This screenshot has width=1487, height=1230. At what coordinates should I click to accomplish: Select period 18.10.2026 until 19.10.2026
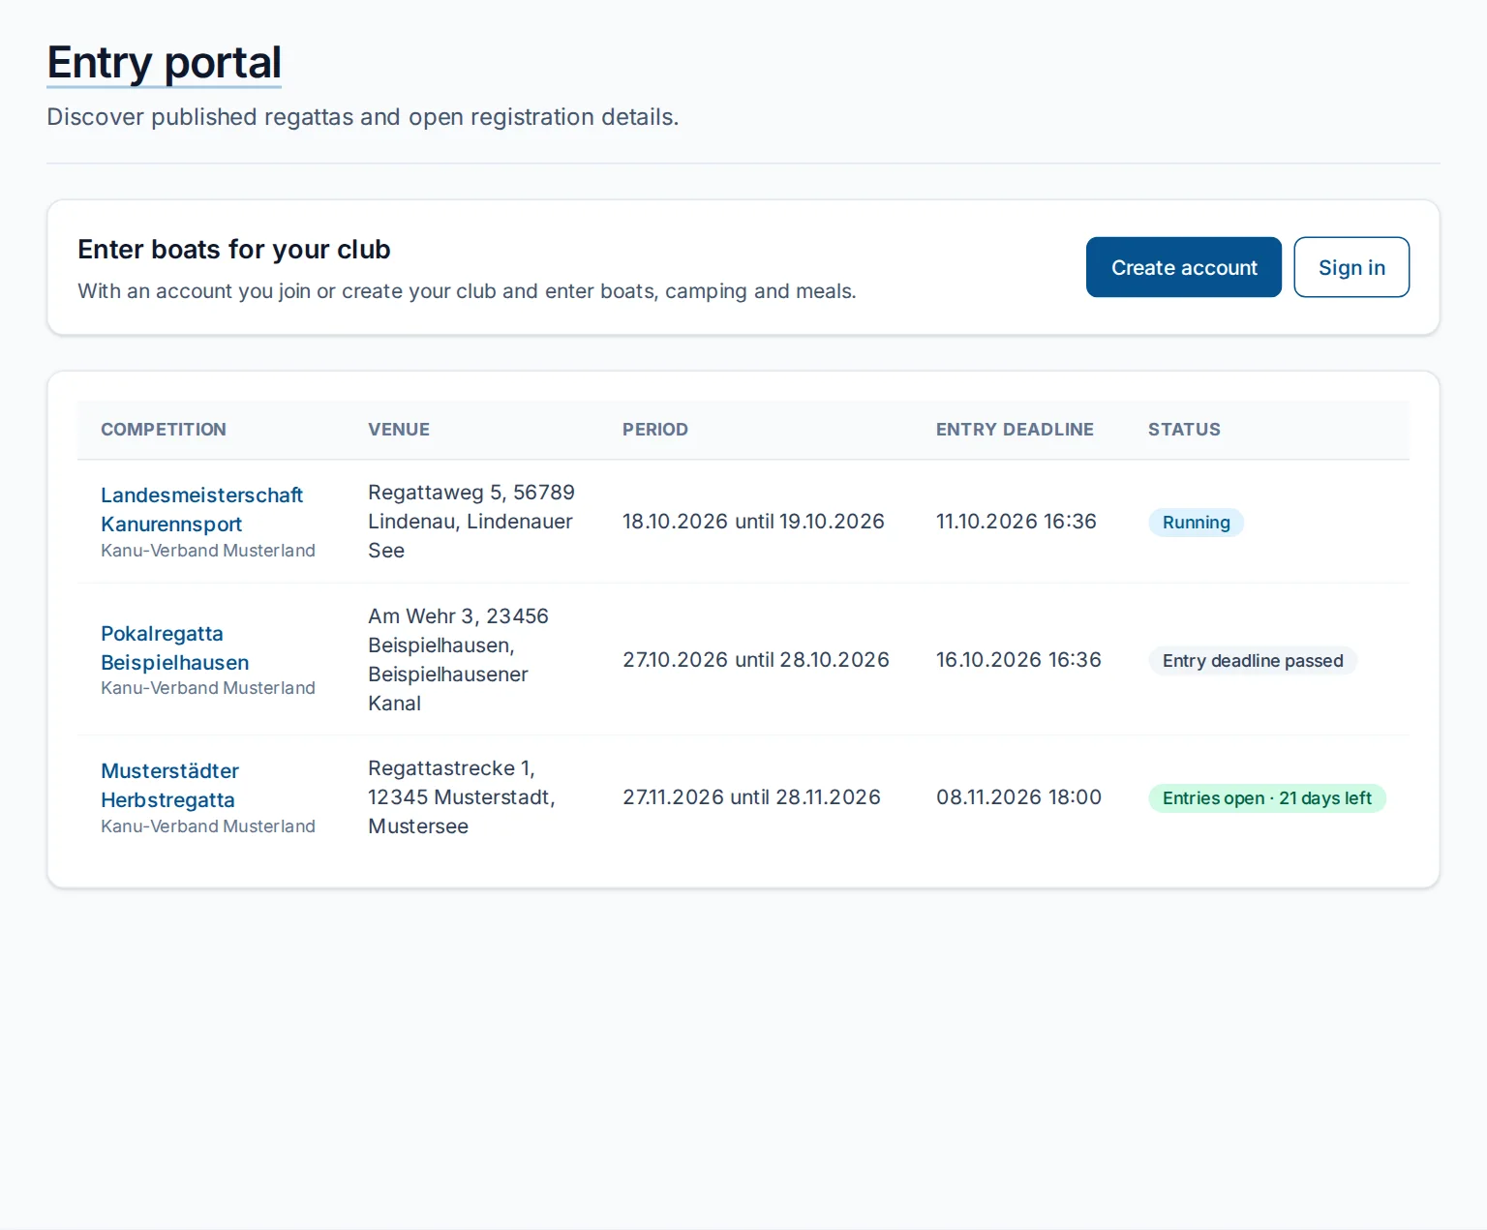753,522
